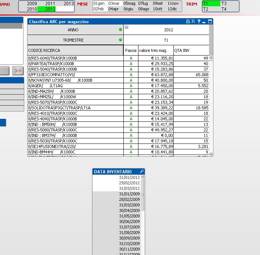Select year 2009 in ANNO list
This screenshot has width=260, height=255.
(x=32, y=3)
